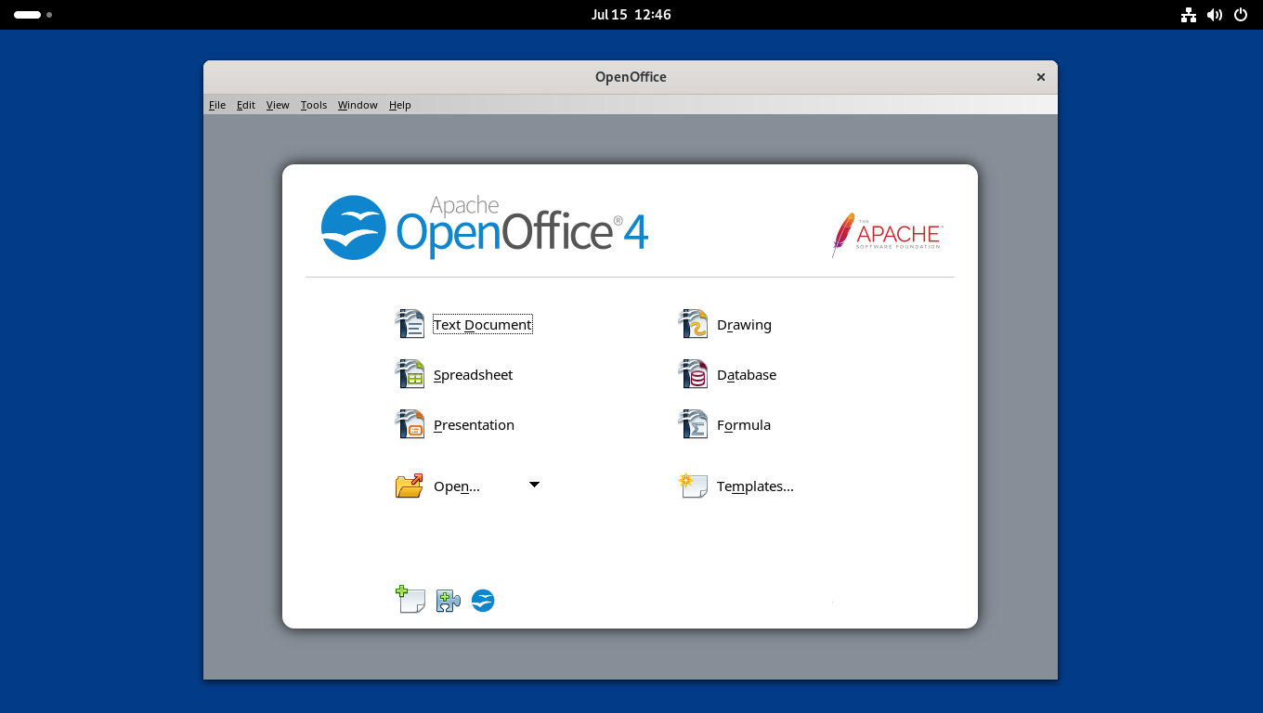Open the clock showing Jul 15 12:46
Screen dimensions: 1263x713
tap(631, 15)
